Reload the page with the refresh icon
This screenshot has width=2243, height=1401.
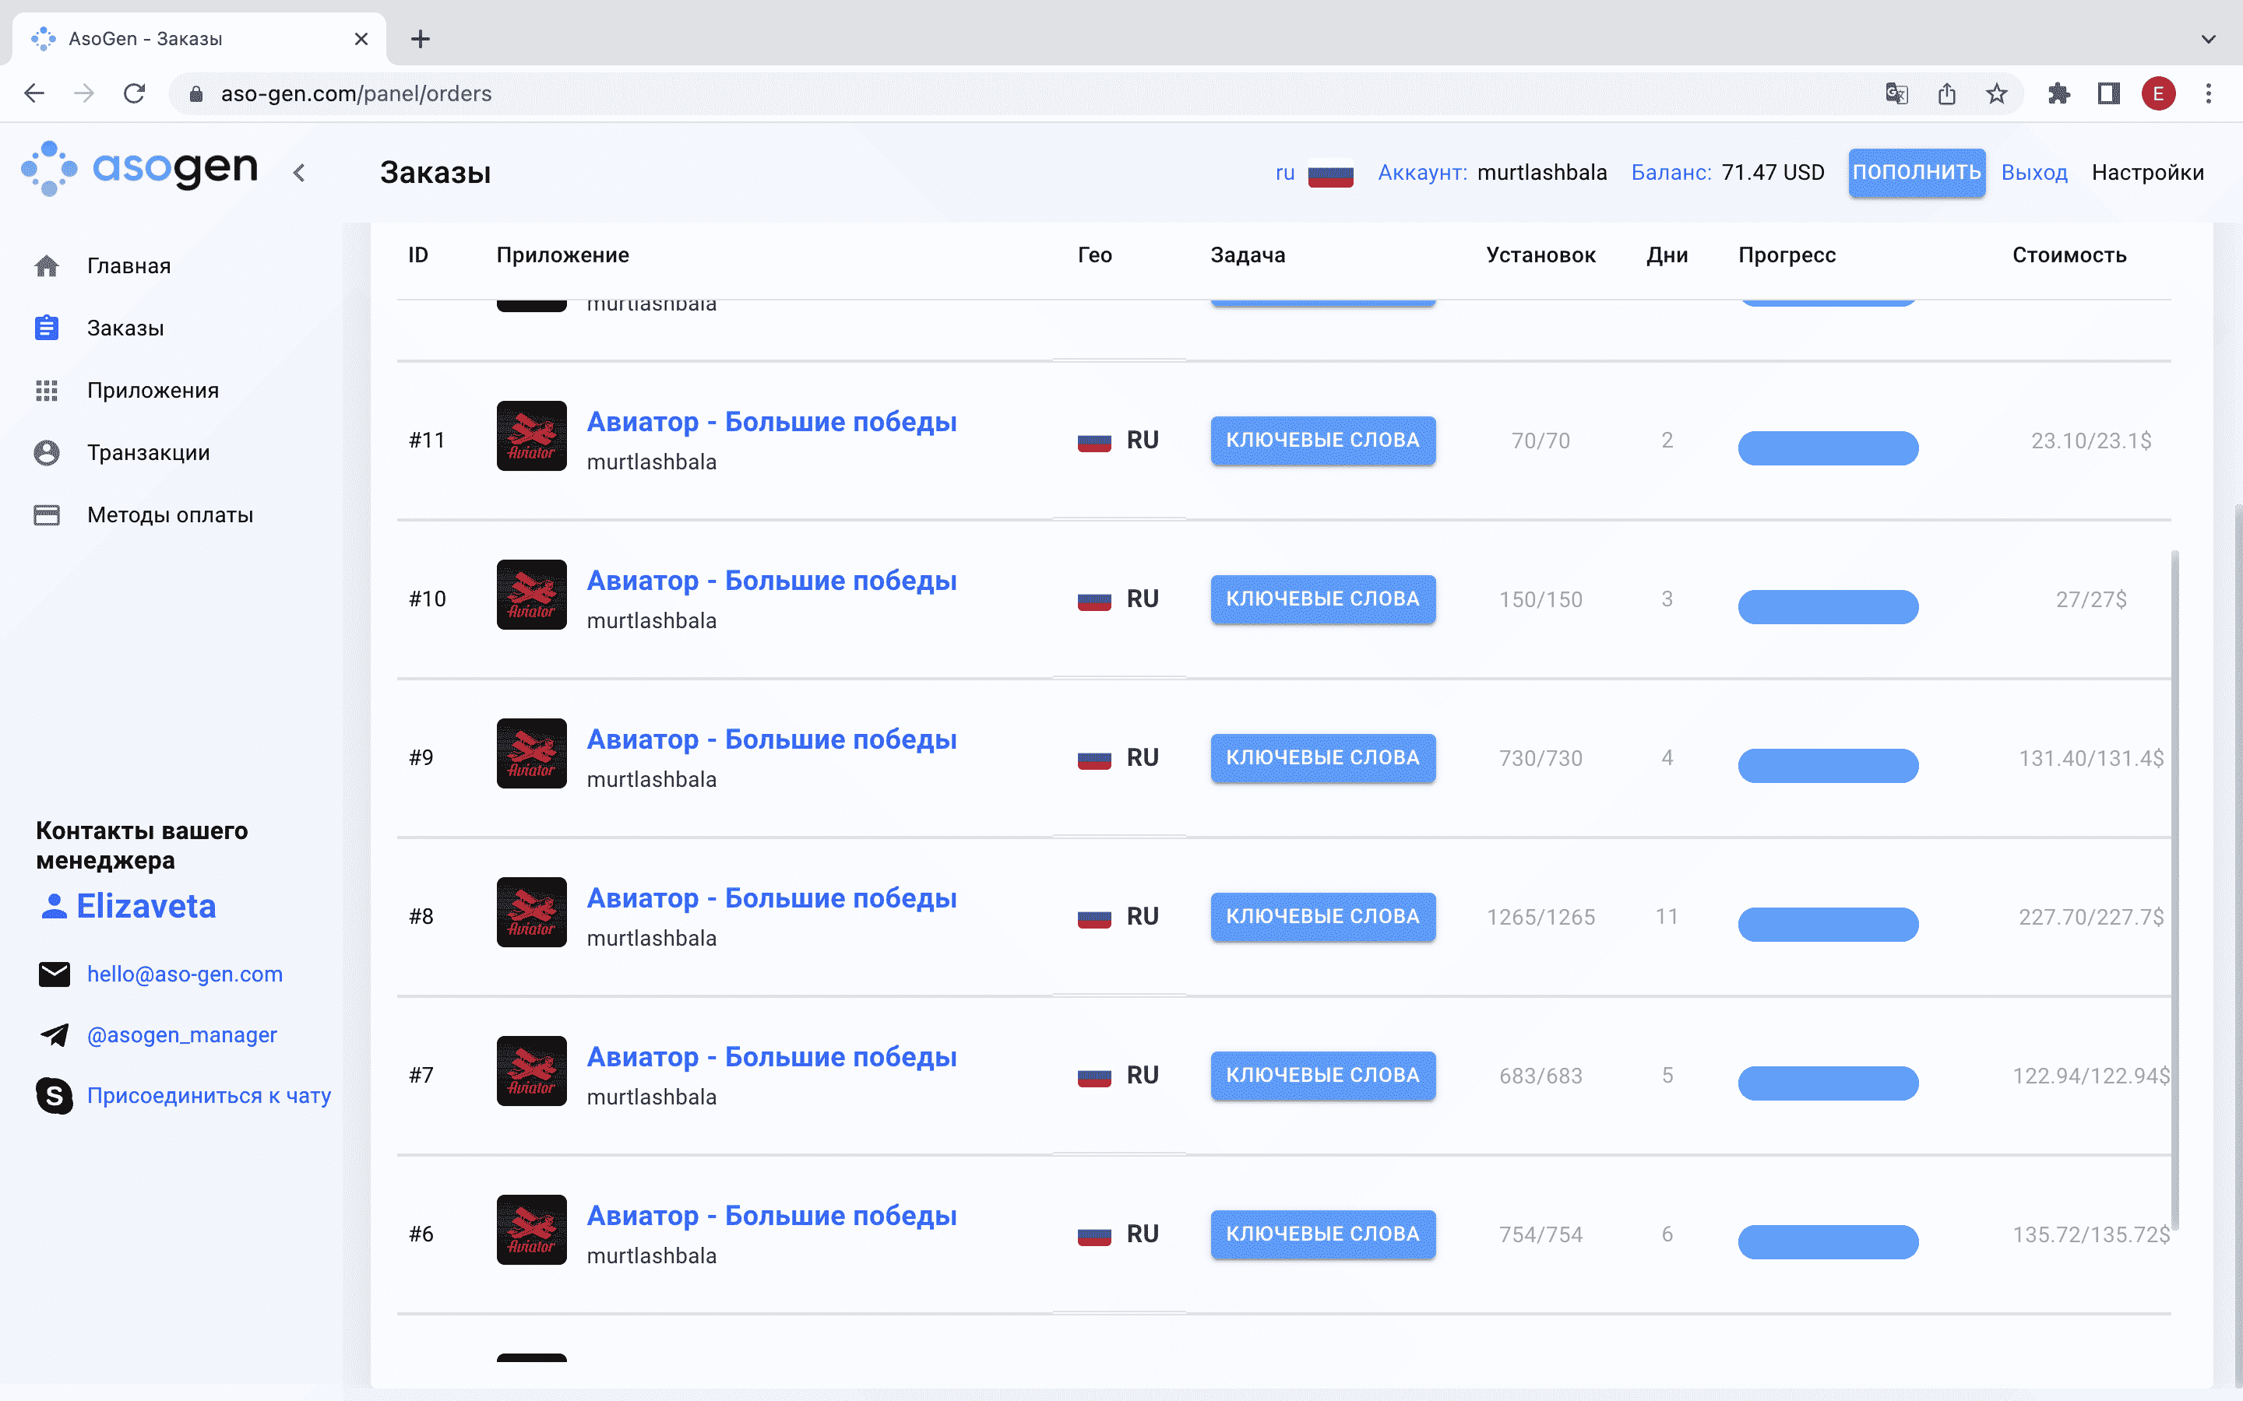[135, 93]
